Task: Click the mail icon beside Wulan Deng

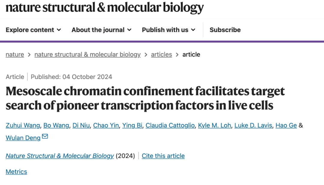Action: pos(45,137)
